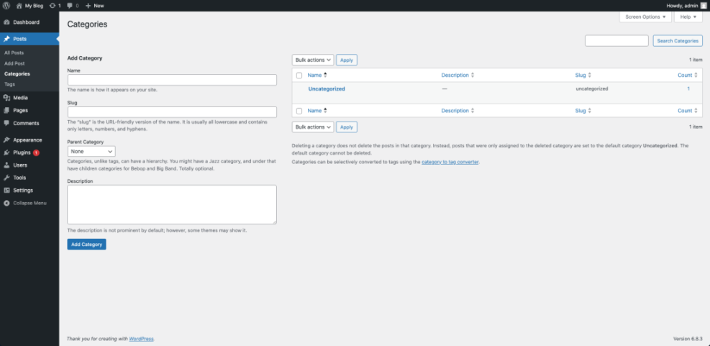Open the Parent Category dropdown
Viewport: 710px width, 346px height.
click(91, 151)
